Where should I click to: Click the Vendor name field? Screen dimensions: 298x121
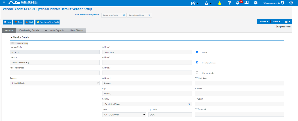click(54, 63)
